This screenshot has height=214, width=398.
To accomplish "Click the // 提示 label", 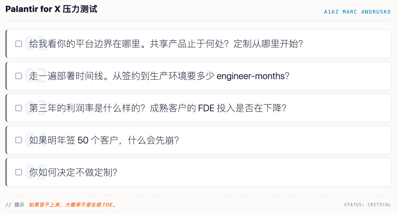I will 15,205.
